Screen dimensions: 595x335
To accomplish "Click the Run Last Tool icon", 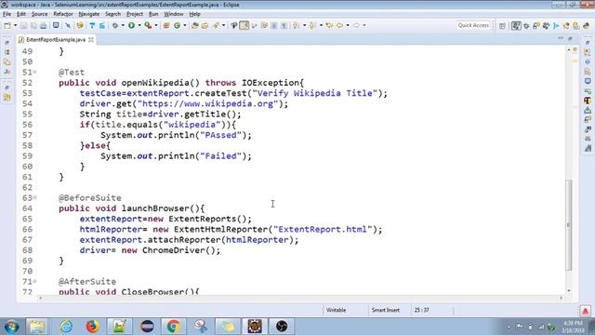I will (x=148, y=25).
